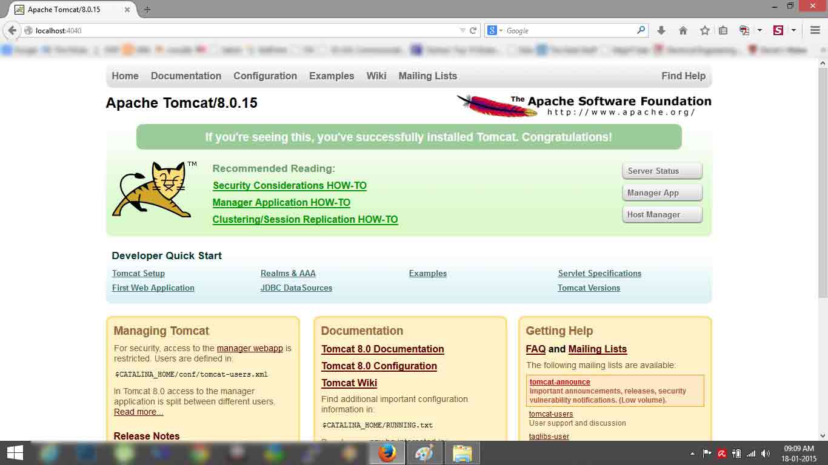This screenshot has height=465, width=828.
Task: Open the search engine dropdown arrow
Action: (501, 30)
